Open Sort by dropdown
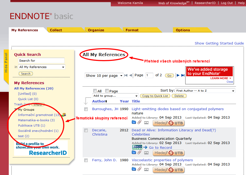 (205, 91)
